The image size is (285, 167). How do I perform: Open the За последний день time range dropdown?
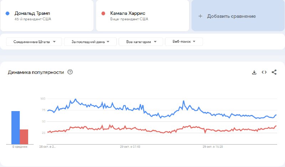click(x=90, y=42)
